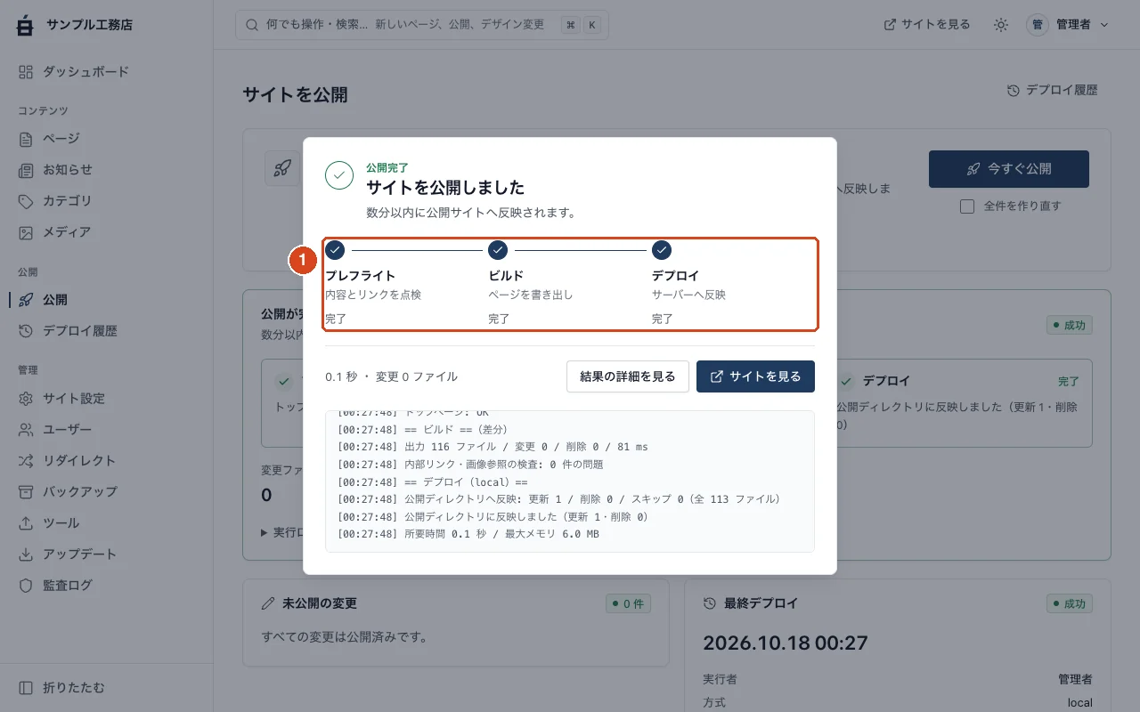1140x712 pixels.
Task: Click log line 出力 116 ファイル
Action: pos(493,447)
